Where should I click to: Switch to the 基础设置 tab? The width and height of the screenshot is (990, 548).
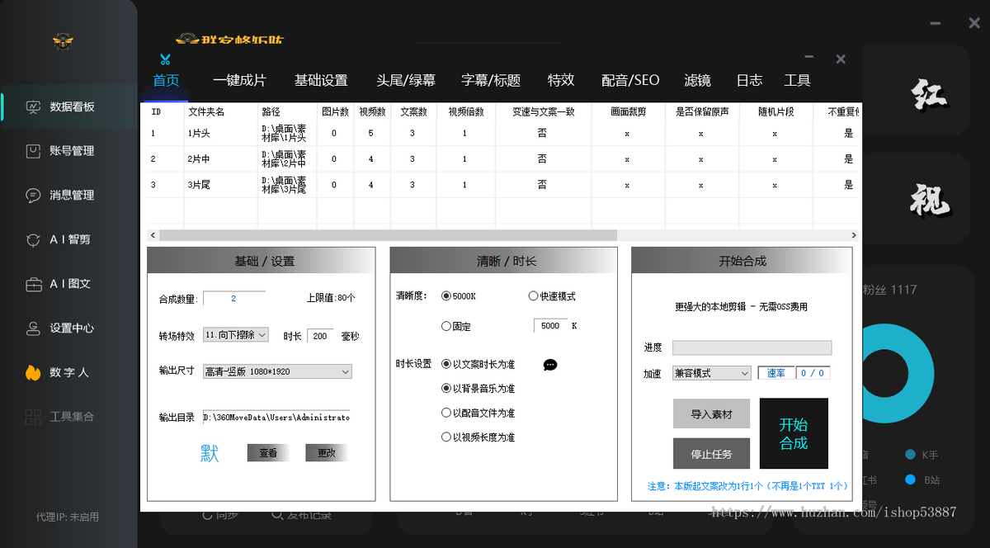pyautogui.click(x=321, y=80)
